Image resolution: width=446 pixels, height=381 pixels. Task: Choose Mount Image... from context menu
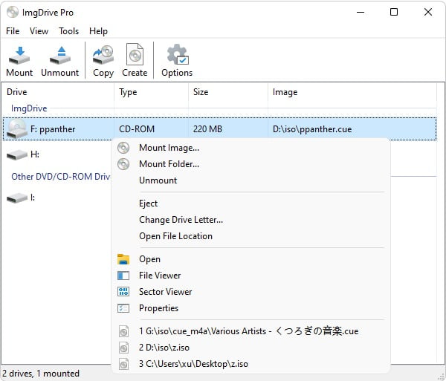point(251,148)
